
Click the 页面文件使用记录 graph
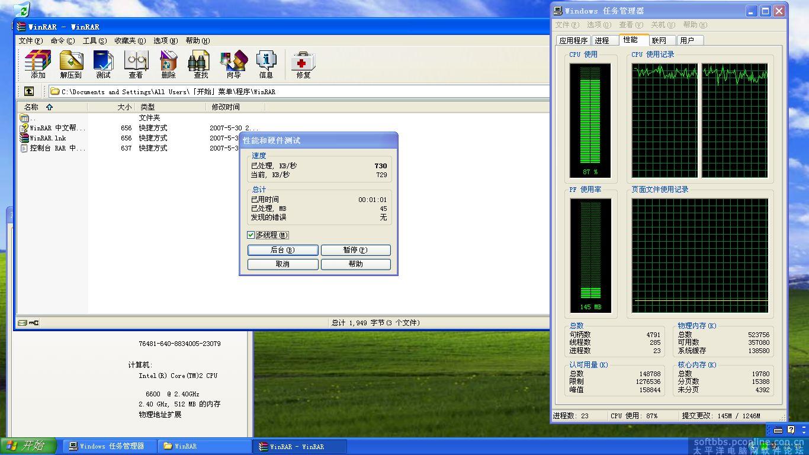[x=699, y=255]
